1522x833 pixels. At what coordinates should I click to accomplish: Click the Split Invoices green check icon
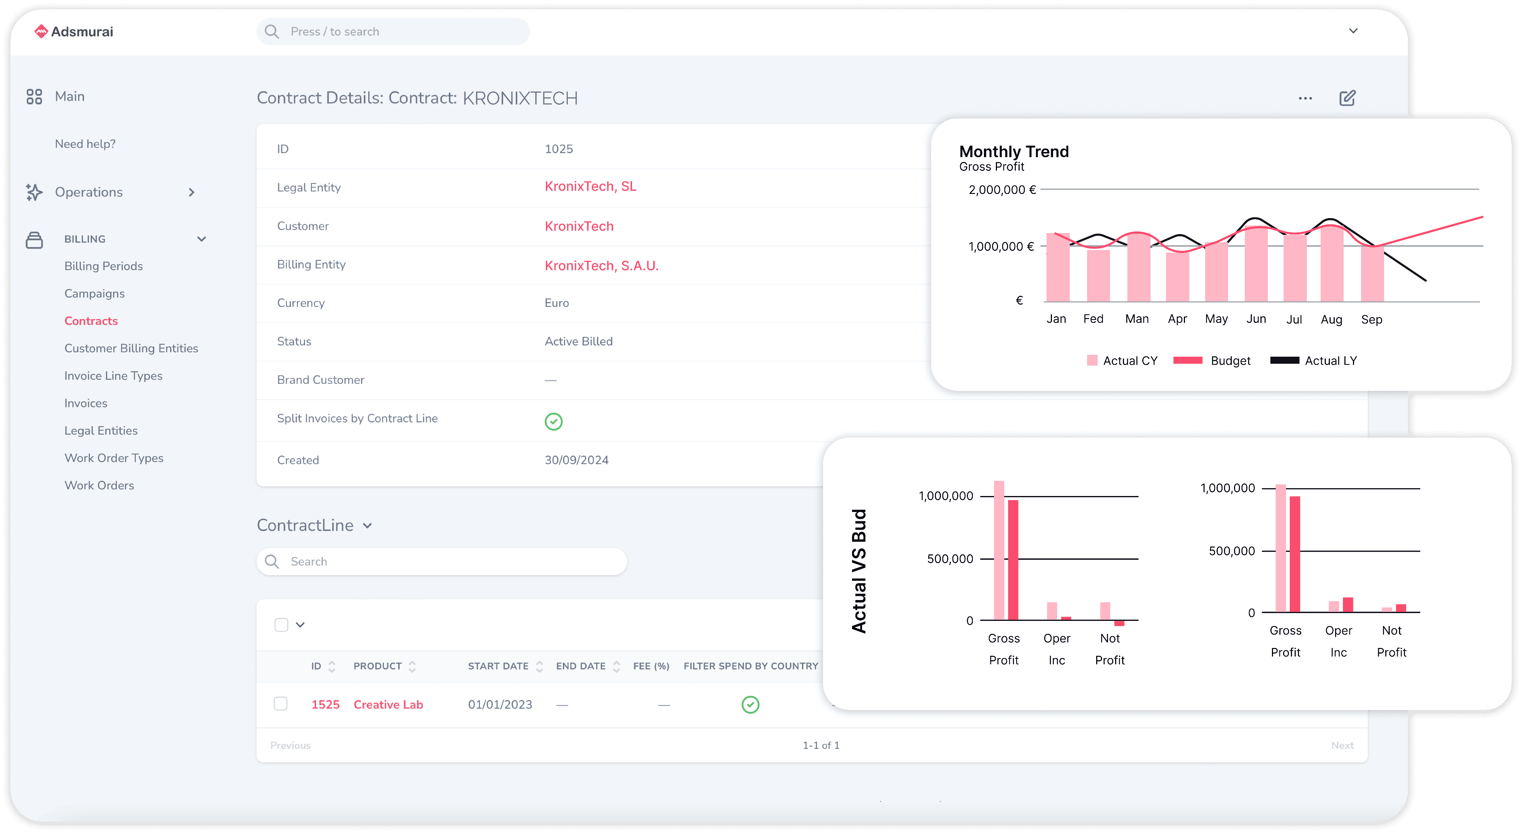[554, 421]
